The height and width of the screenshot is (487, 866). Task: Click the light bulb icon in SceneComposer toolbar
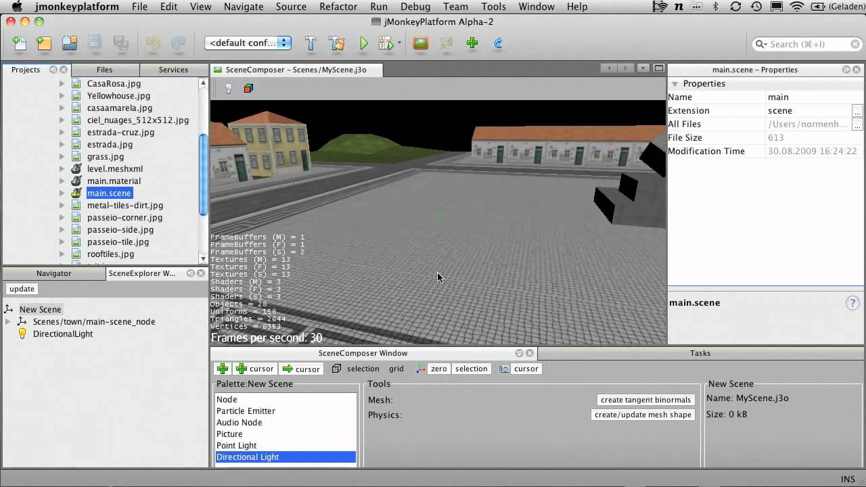228,89
